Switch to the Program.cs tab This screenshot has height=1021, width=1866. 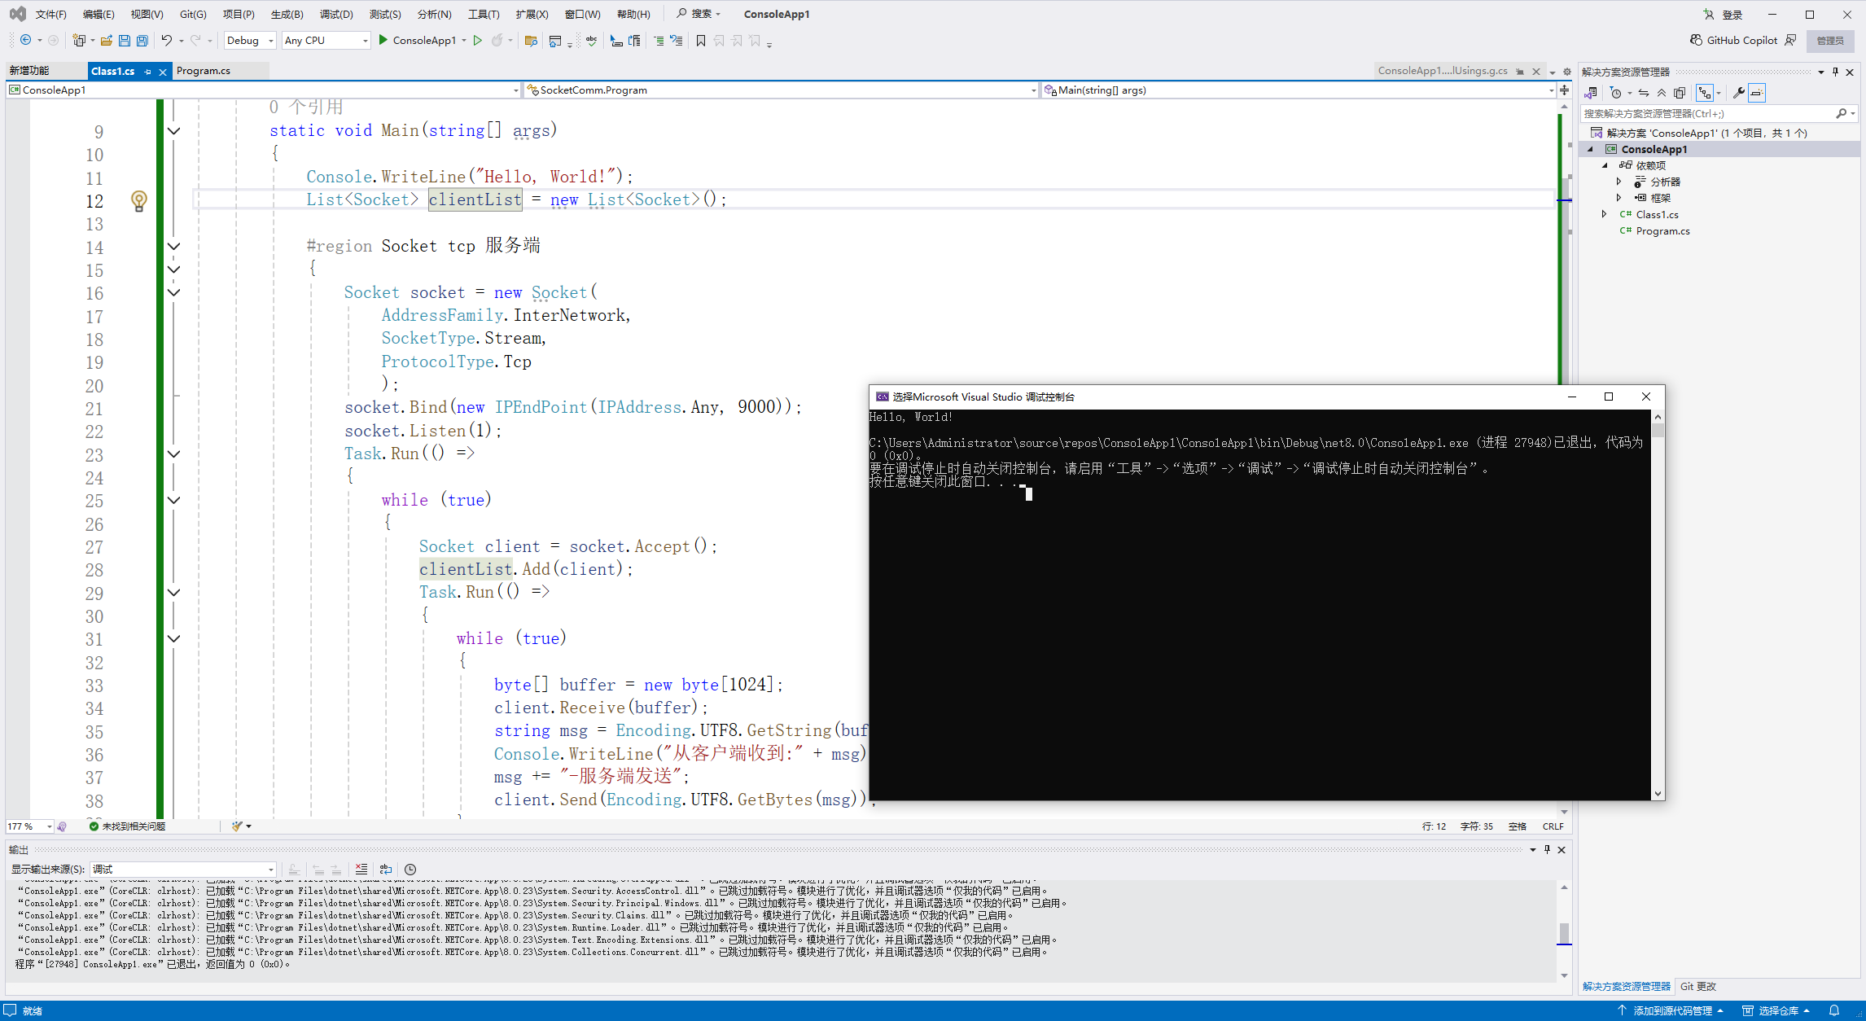point(204,71)
